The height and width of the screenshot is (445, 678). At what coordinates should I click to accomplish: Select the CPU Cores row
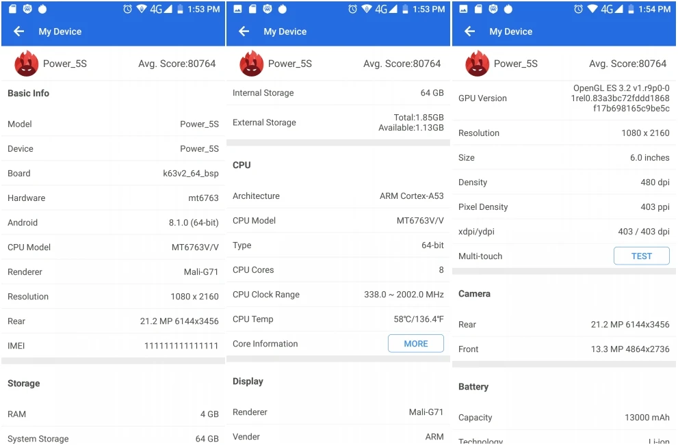click(x=338, y=270)
